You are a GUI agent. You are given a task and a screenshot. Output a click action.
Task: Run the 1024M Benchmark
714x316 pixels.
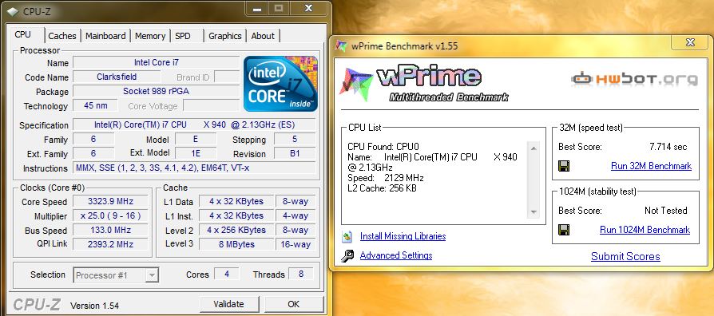(x=645, y=230)
